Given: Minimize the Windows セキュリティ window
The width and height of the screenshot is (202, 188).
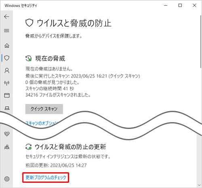Looking at the screenshot, I should click(x=166, y=5).
